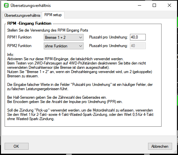Select the RPM setup tab
The width and height of the screenshot is (178, 155).
[53, 15]
